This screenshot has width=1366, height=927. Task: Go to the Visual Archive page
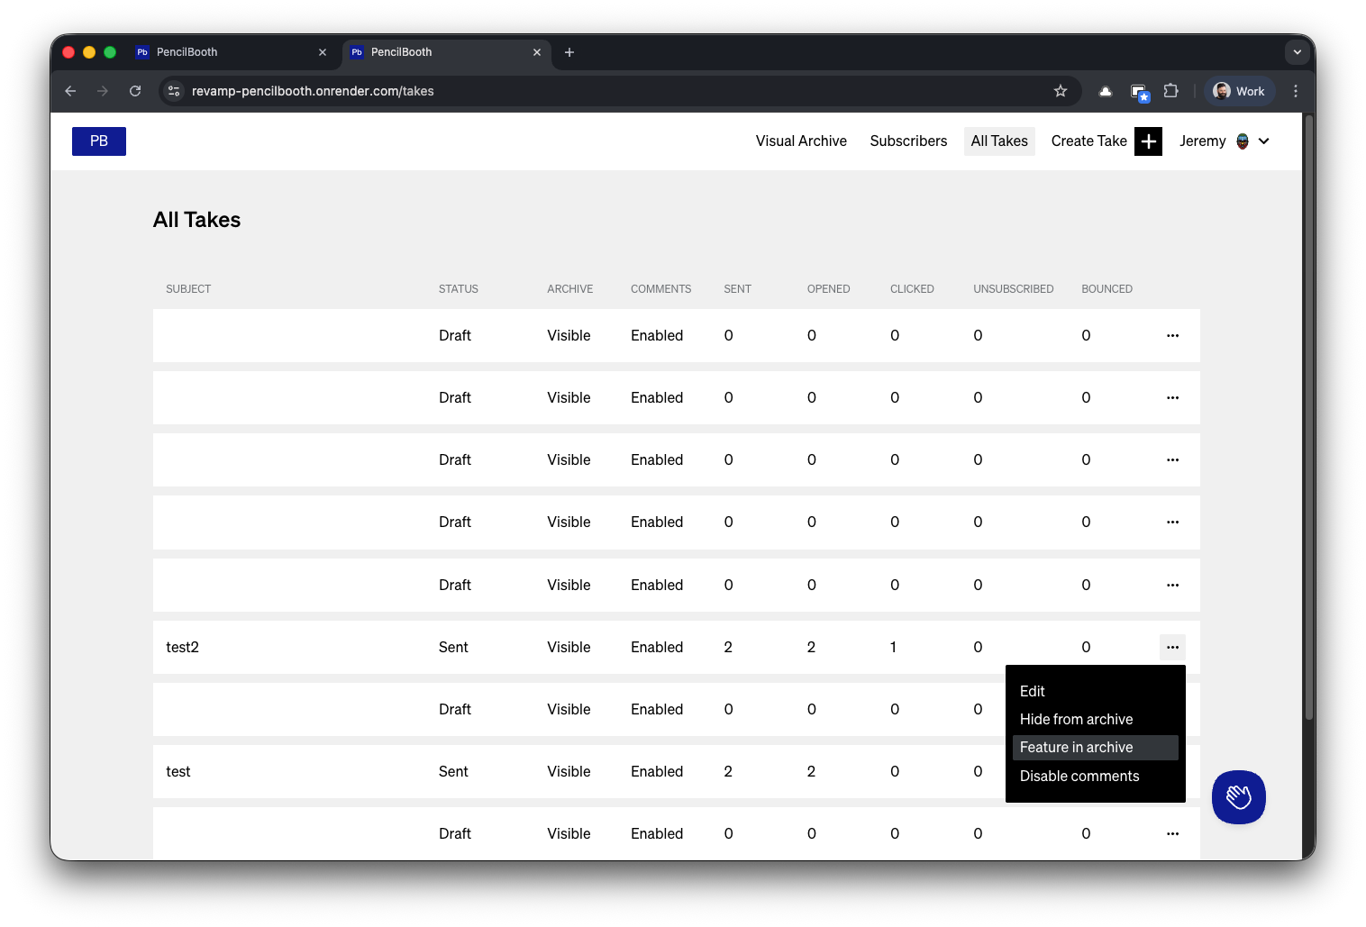pyautogui.click(x=801, y=141)
